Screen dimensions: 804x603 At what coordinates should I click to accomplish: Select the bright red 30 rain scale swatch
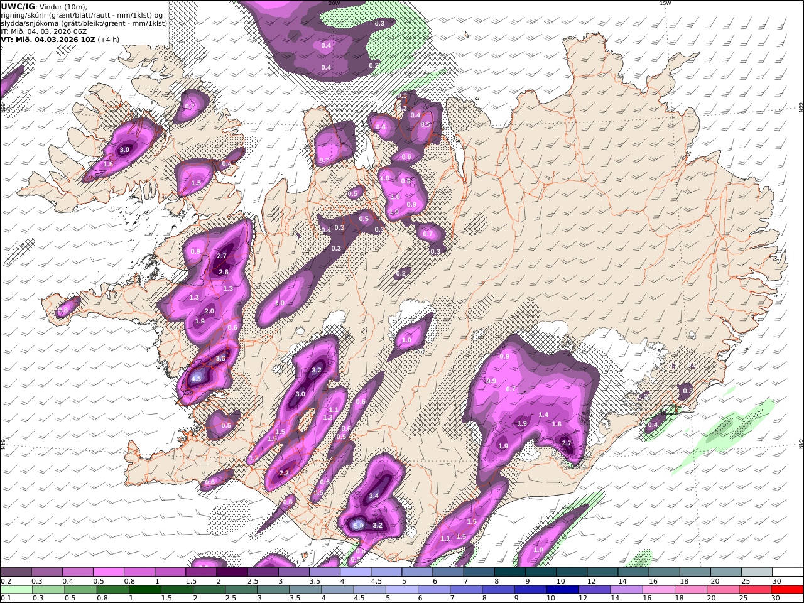tap(786, 589)
